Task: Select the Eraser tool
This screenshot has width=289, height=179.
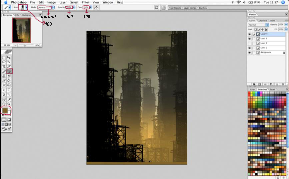Action: pyautogui.click(x=4, y=81)
